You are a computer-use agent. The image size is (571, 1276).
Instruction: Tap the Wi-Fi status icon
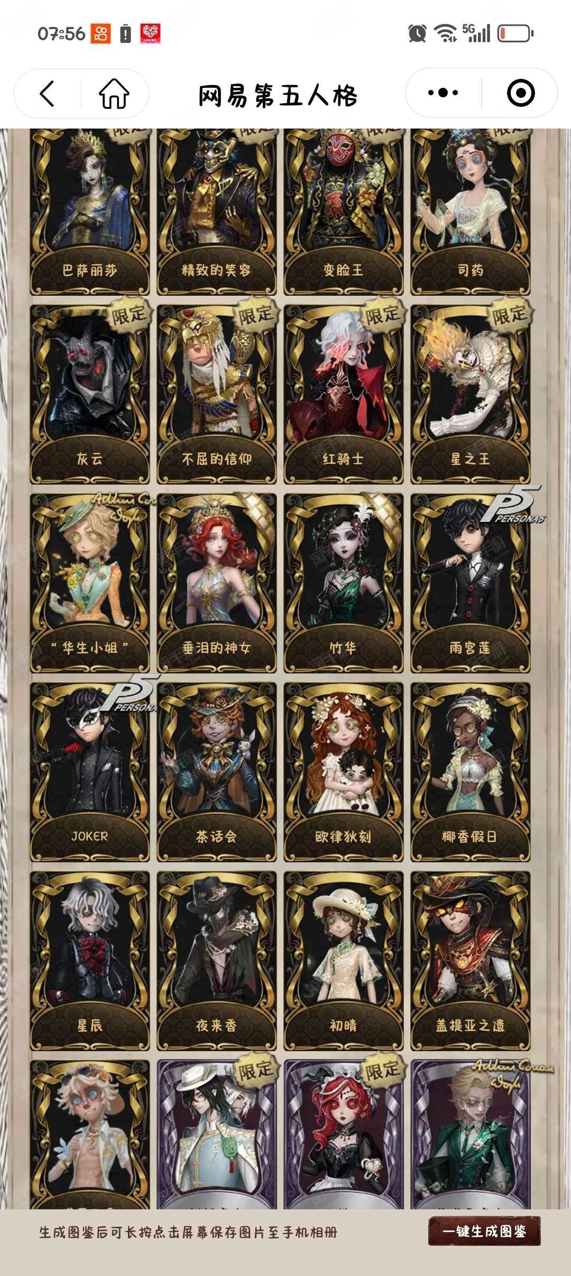445,33
